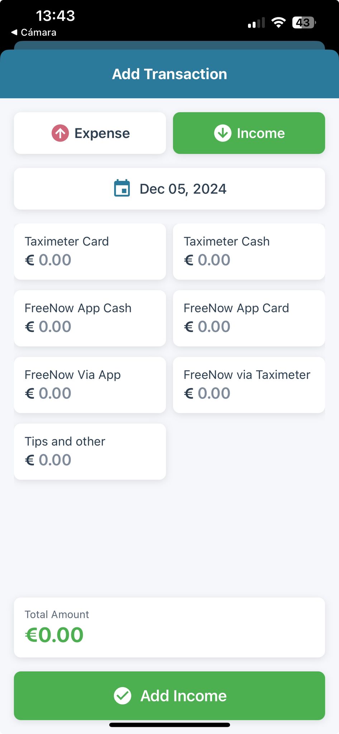Click the calendar icon next to date

(122, 189)
